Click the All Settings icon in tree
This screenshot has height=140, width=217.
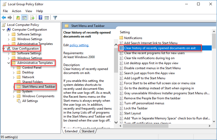pyautogui.click(x=19, y=101)
